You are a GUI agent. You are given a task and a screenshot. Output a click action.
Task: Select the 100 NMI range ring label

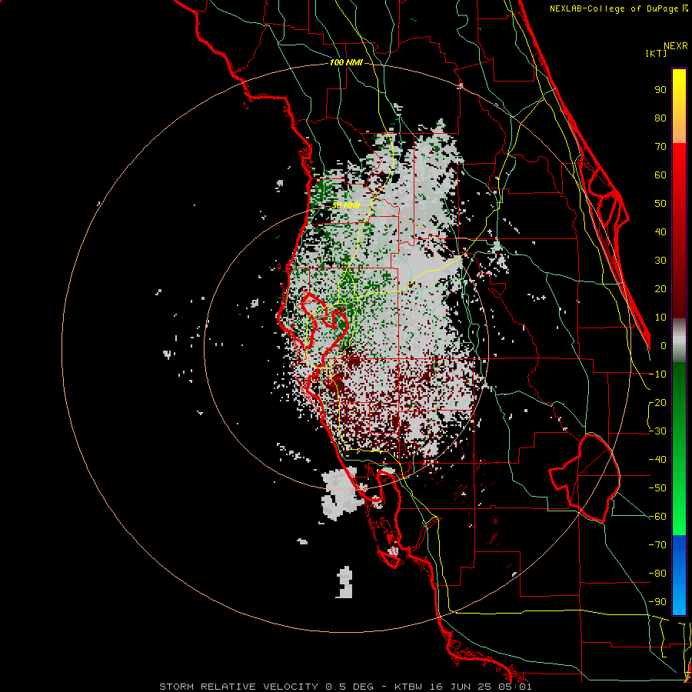tap(346, 63)
